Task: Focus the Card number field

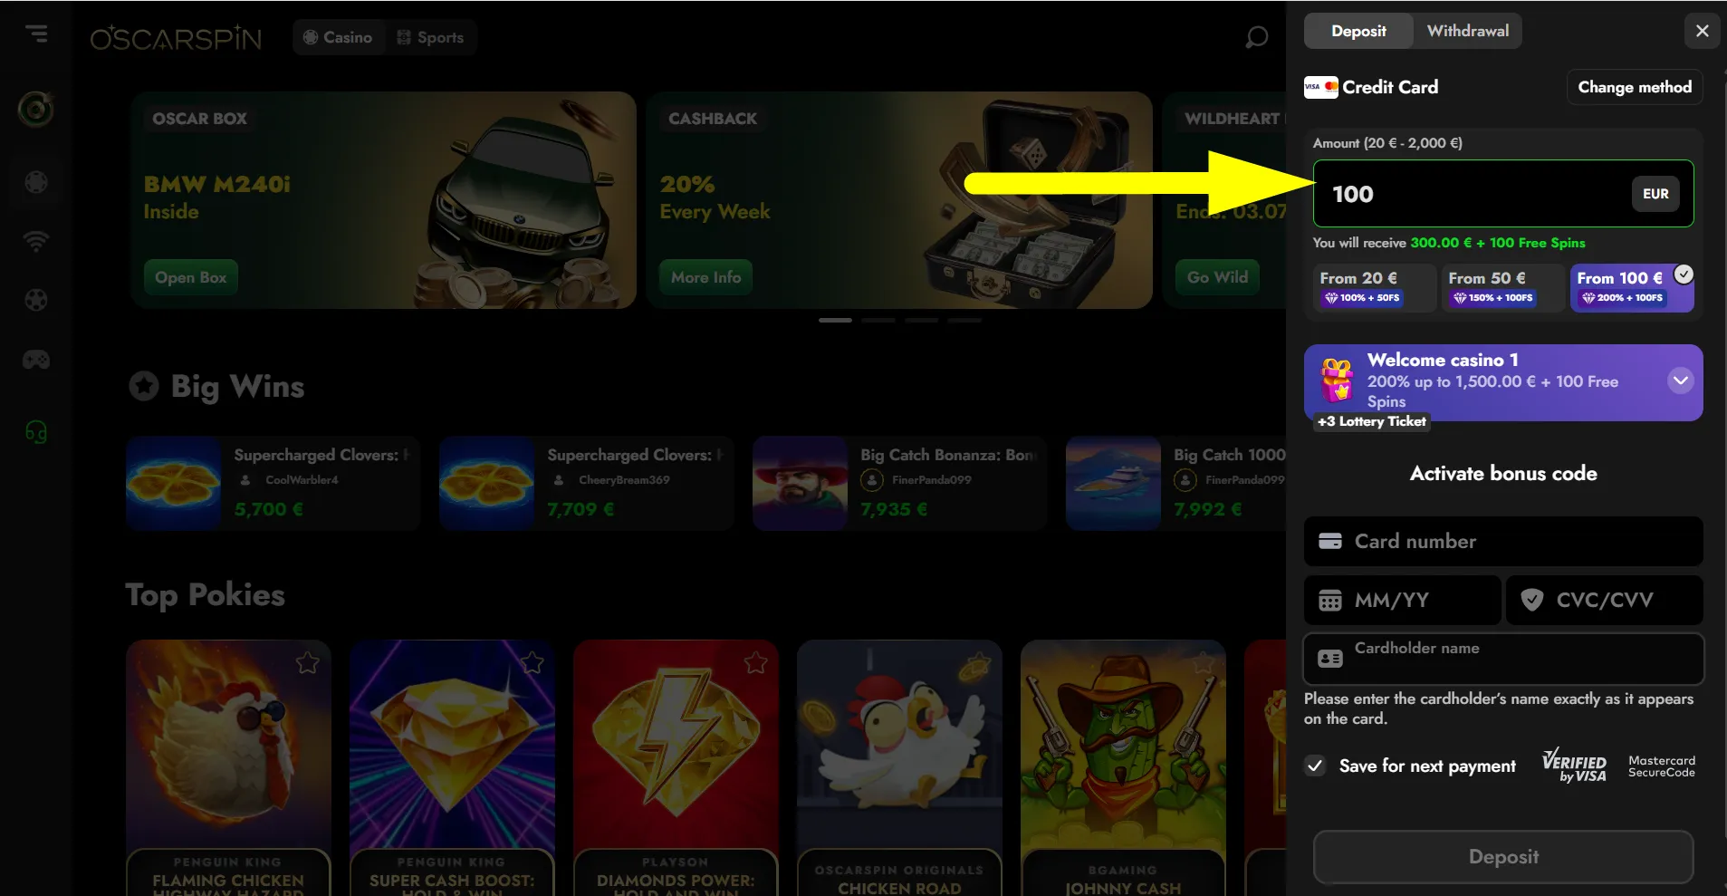Action: [x=1503, y=541]
